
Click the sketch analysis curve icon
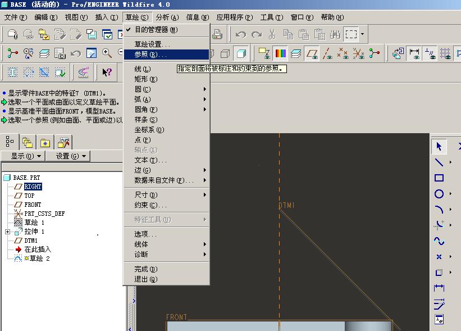coord(84,72)
